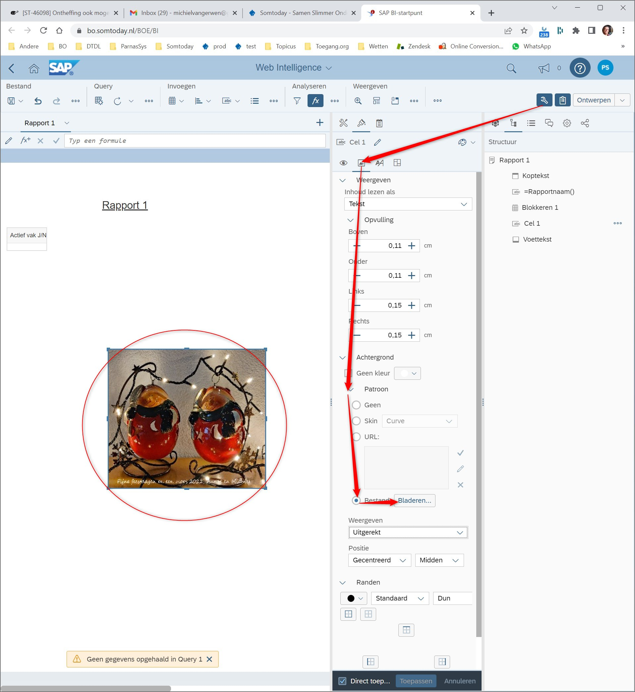Viewport: 635px width, 692px height.
Task: Open the black border color swatch
Action: 354,598
